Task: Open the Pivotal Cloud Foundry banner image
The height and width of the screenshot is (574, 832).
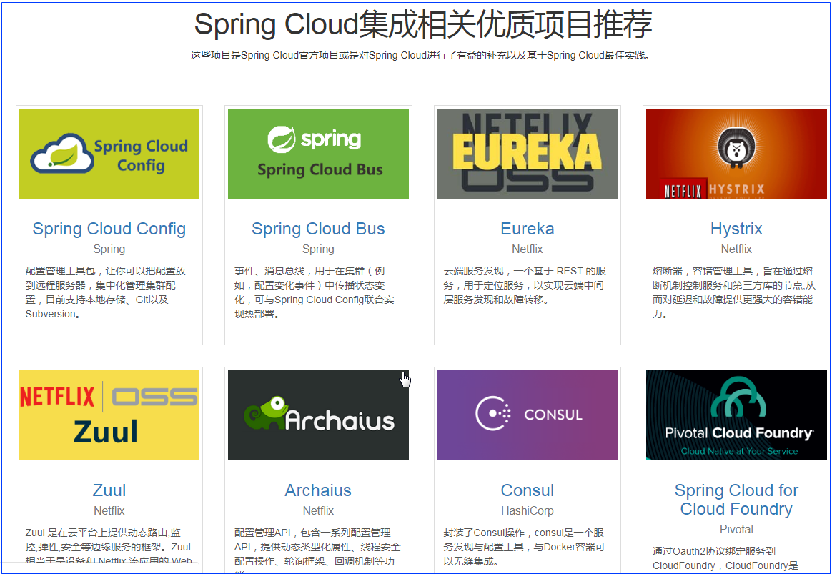Action: pyautogui.click(x=736, y=415)
